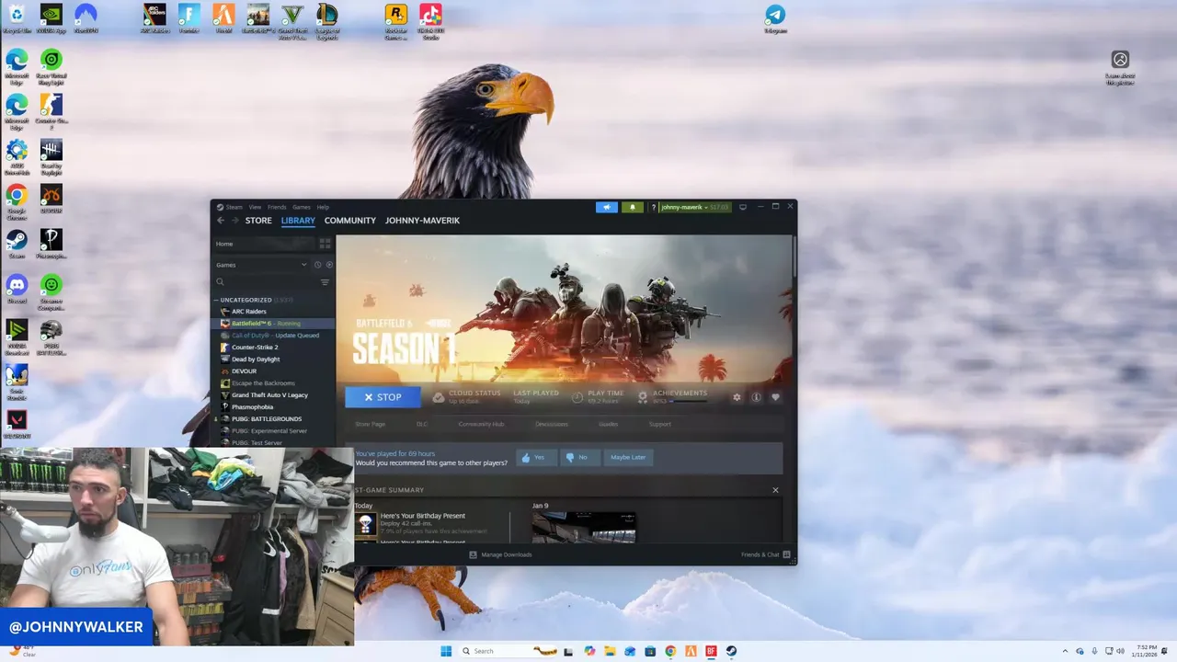Open the Games menu in Steam

pyautogui.click(x=302, y=207)
